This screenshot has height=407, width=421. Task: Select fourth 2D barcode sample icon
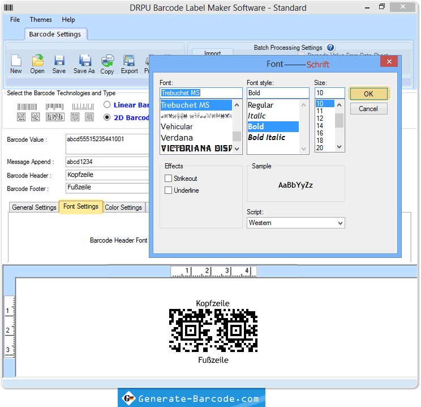(x=75, y=117)
